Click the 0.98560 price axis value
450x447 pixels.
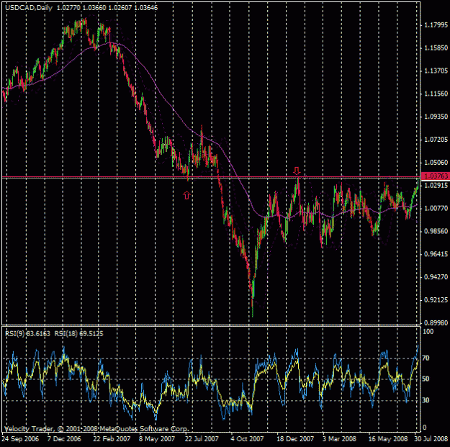pyautogui.click(x=436, y=231)
